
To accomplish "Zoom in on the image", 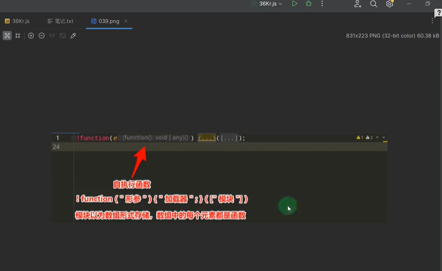I will pos(31,36).
